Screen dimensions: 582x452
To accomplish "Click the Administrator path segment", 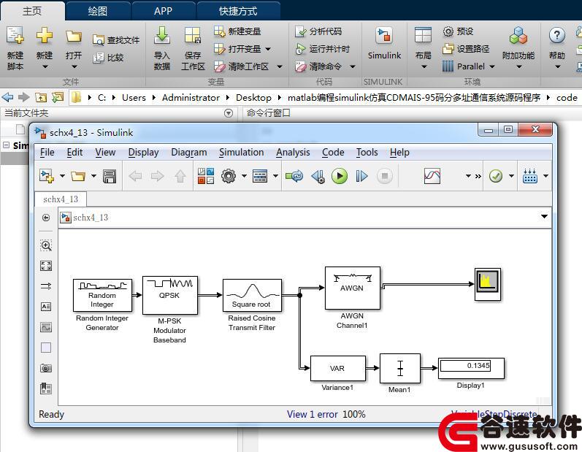I will [191, 98].
